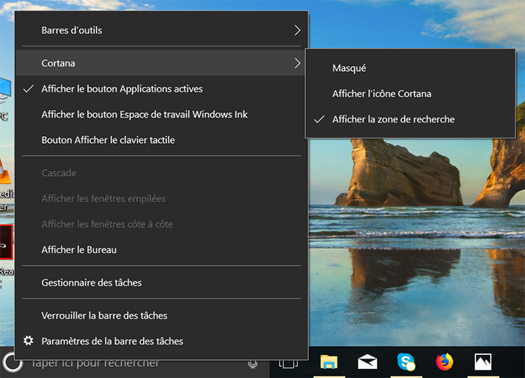
Task: Click the Task View taskbar button
Action: [289, 364]
